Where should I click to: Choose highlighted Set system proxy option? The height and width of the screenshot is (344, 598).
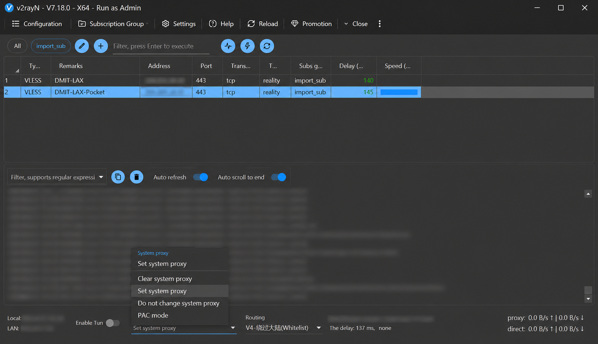[180, 291]
